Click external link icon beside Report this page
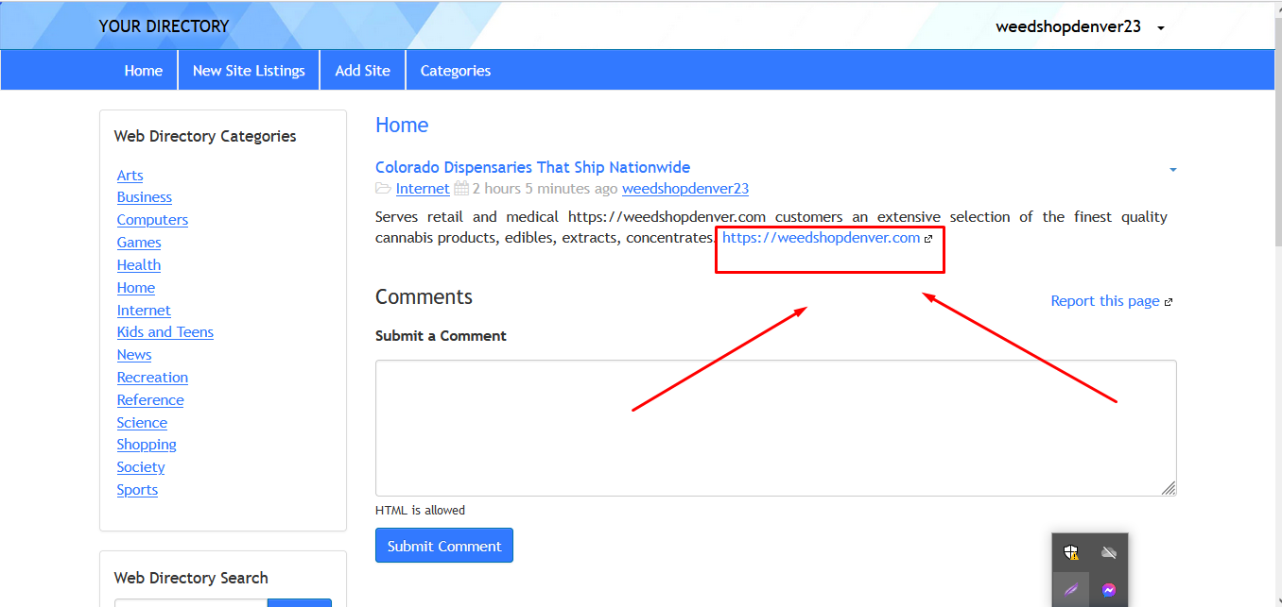Viewport: 1282px width, 607px height. 1169,302
